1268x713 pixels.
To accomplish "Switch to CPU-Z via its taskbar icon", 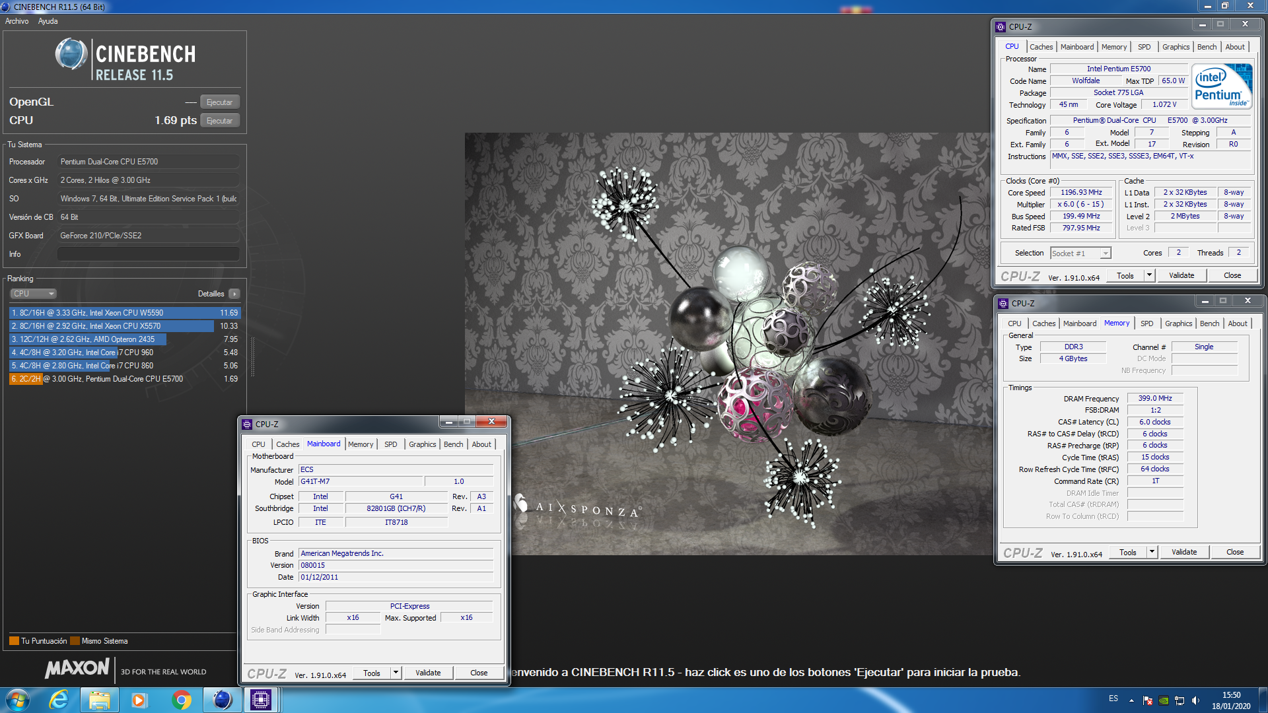I will pos(260,700).
